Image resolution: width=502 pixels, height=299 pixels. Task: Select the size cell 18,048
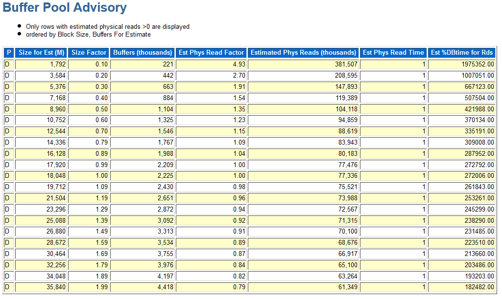pyautogui.click(x=41, y=175)
